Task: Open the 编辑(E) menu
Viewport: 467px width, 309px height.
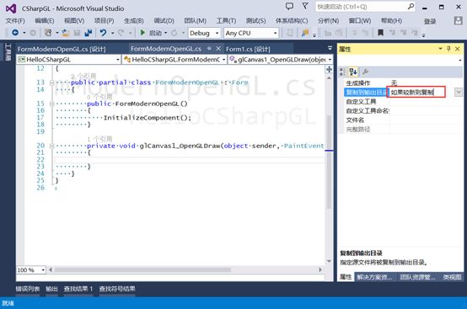Action: click(x=45, y=21)
